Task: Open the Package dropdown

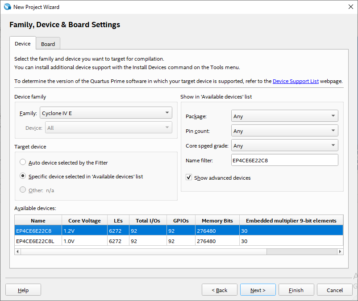Action: pyautogui.click(x=284, y=116)
